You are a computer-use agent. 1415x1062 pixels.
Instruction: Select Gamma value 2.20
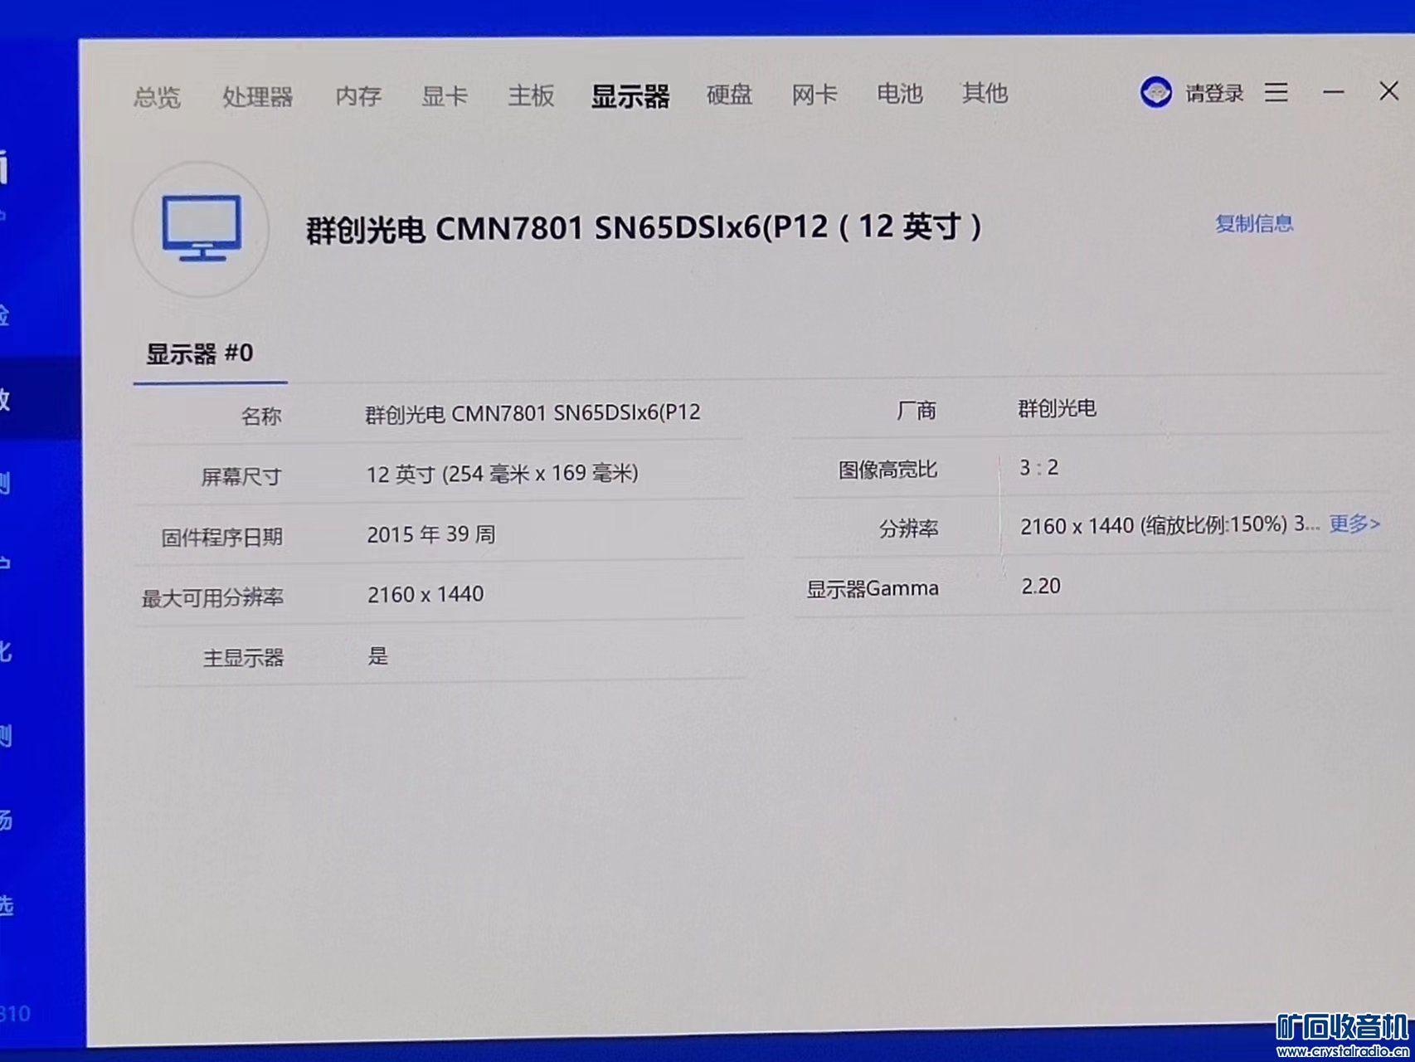[1041, 586]
